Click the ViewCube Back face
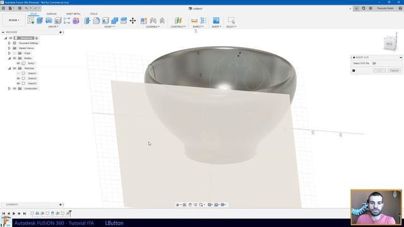This screenshot has height=227, width=404. [x=389, y=44]
